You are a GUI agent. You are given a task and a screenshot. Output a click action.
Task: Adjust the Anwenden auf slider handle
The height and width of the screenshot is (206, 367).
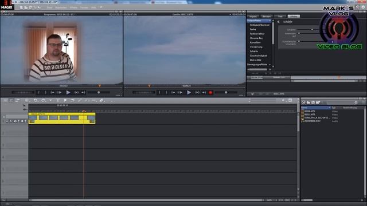(x=299, y=33)
